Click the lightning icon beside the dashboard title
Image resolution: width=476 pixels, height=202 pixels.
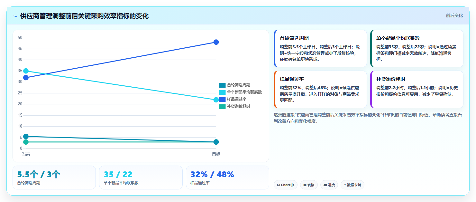[x=15, y=16]
